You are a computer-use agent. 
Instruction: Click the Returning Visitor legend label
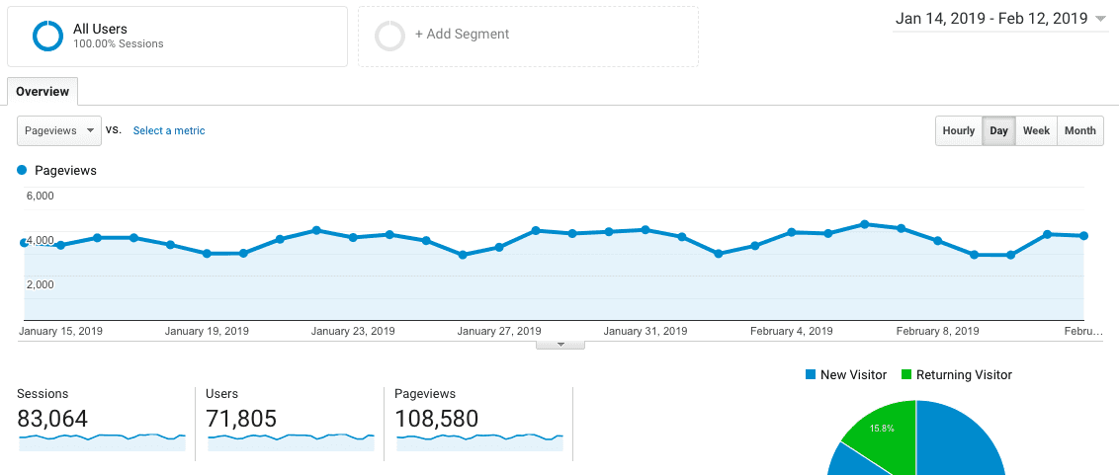pyautogui.click(x=964, y=374)
